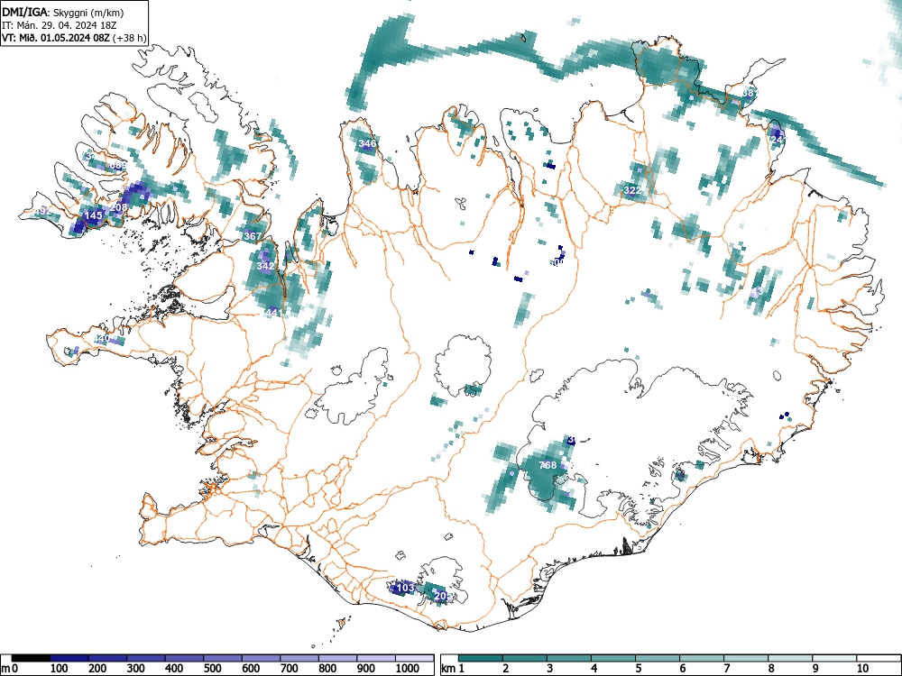This screenshot has width=902, height=676.
Task: Click the 145 visibility value on the map
Action: (93, 215)
